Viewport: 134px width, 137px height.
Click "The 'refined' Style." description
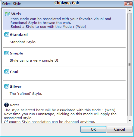pos(26,94)
